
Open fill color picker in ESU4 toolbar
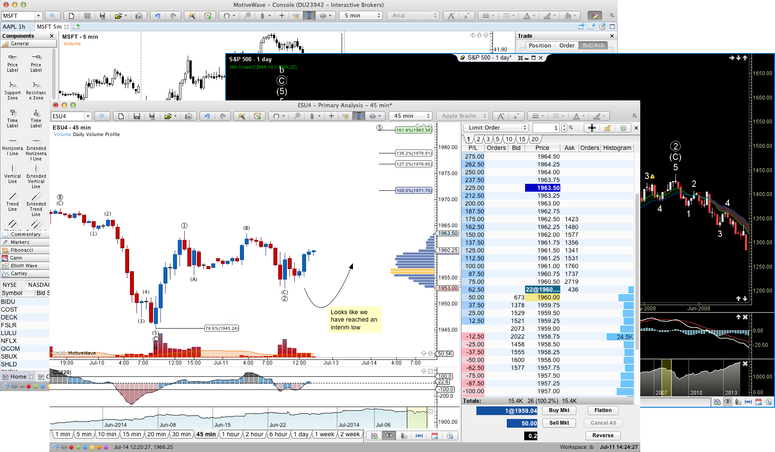599,116
